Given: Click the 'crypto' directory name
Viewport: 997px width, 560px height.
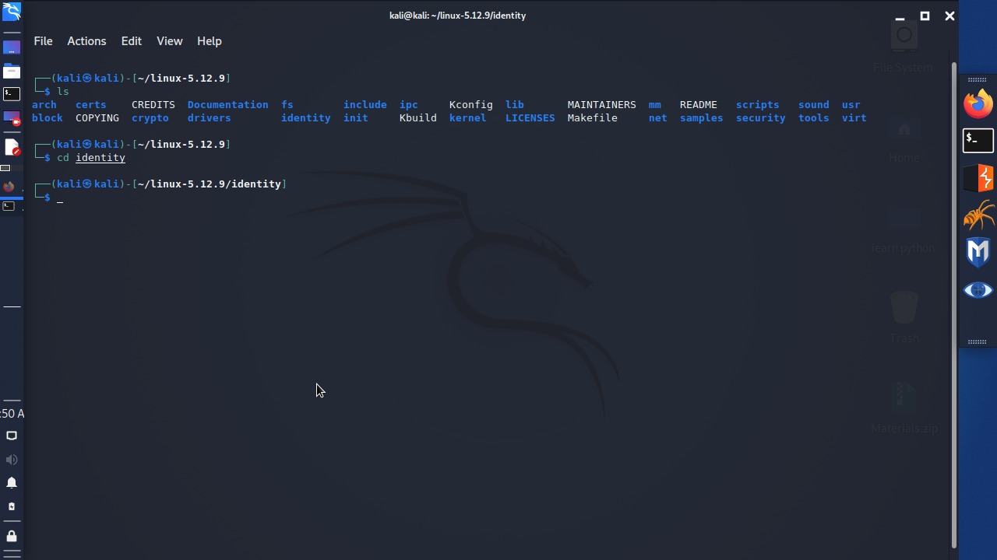Looking at the screenshot, I should coord(150,118).
